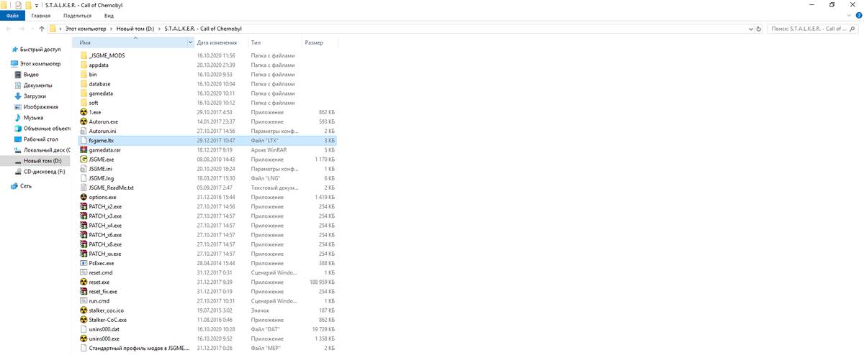Select the unins000.dat file name

click(104, 329)
